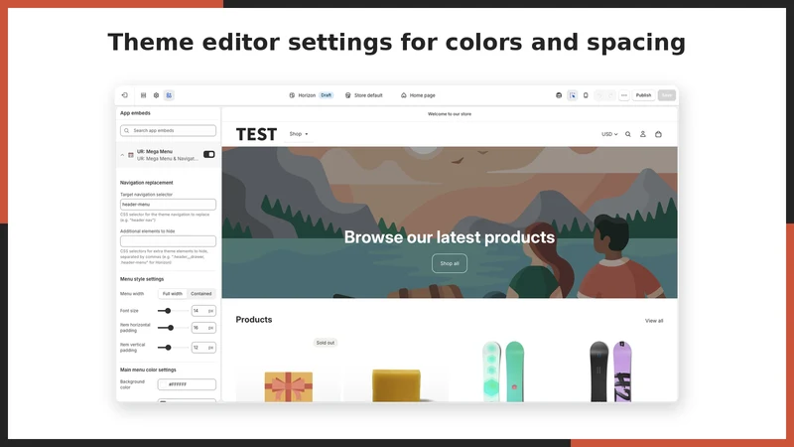Viewport: 794px width, 447px height.
Task: Click the Browse our latest products heading
Action: click(450, 237)
